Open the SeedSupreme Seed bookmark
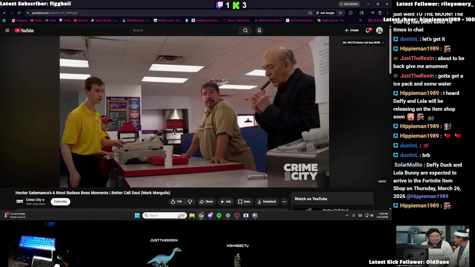The height and width of the screenshot is (267, 475). (x=205, y=20)
